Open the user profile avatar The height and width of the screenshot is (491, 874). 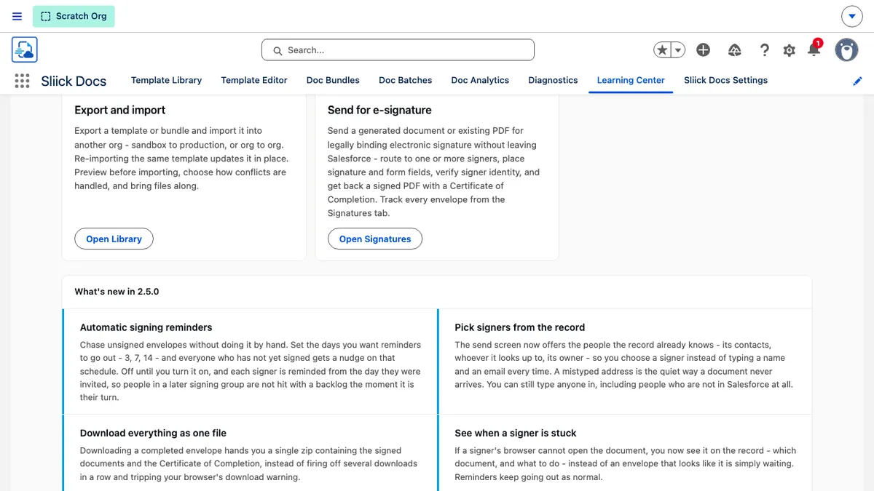pyautogui.click(x=846, y=50)
